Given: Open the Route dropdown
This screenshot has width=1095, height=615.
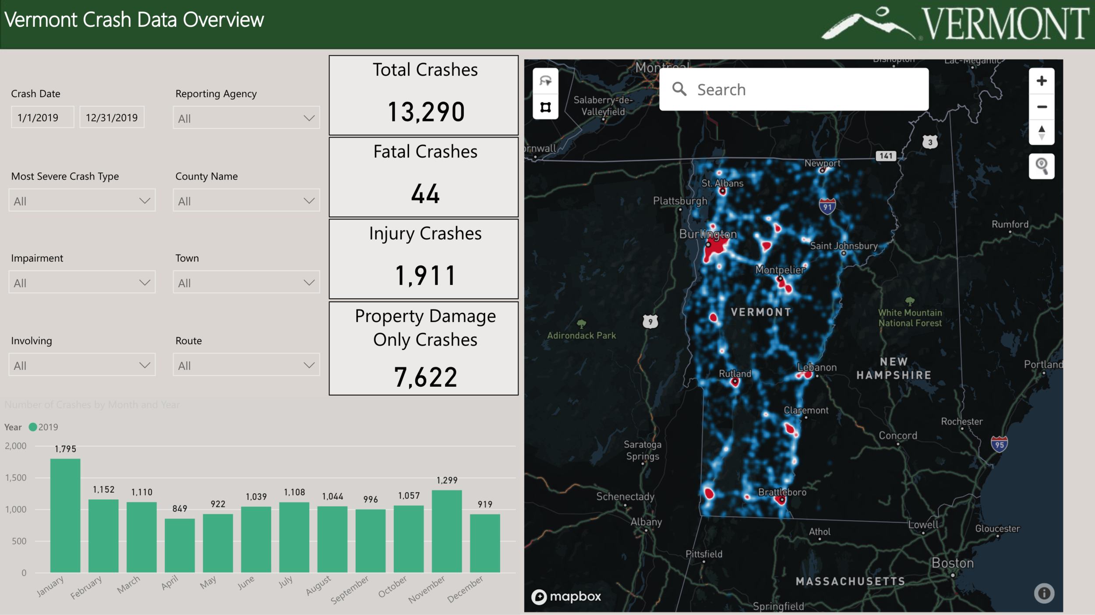Looking at the screenshot, I should pos(246,365).
